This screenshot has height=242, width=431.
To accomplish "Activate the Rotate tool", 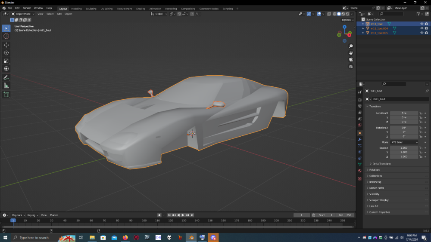I will [x=6, y=53].
